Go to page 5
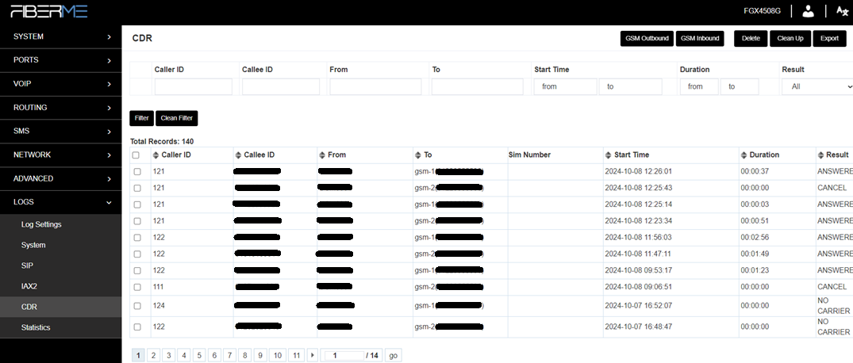This screenshot has height=363, width=853. 199,355
